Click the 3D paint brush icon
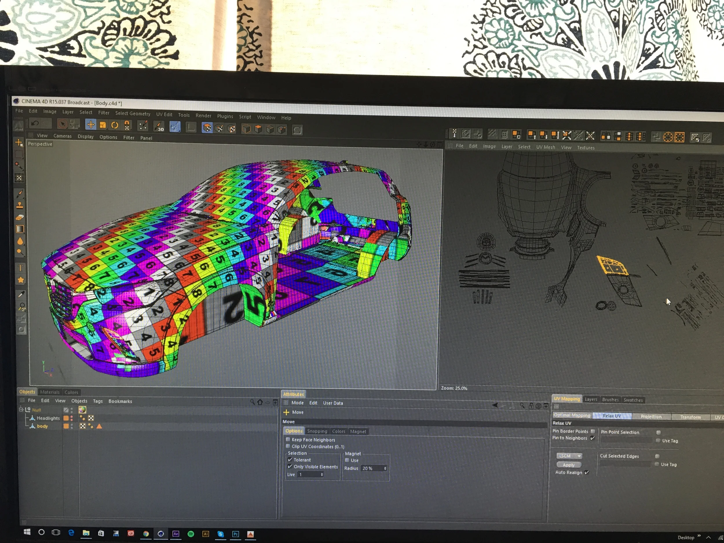 (x=159, y=126)
